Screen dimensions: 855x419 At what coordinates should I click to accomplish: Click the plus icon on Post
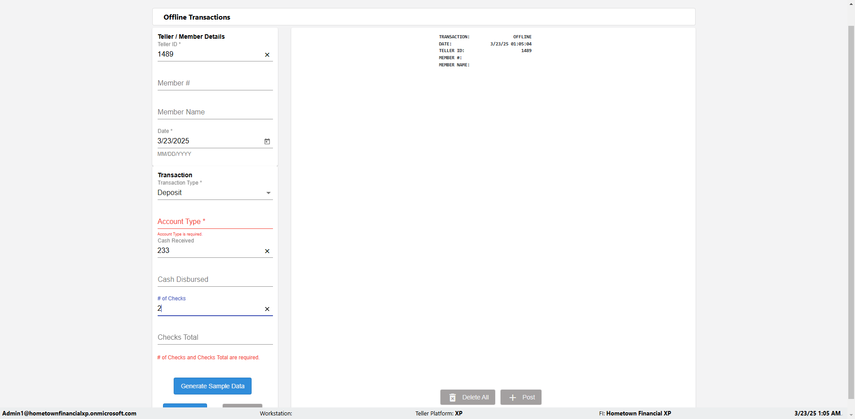513,398
